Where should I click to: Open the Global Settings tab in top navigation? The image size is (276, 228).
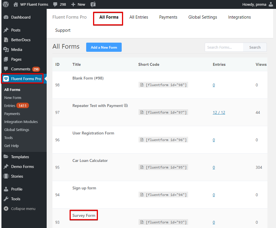(x=203, y=17)
